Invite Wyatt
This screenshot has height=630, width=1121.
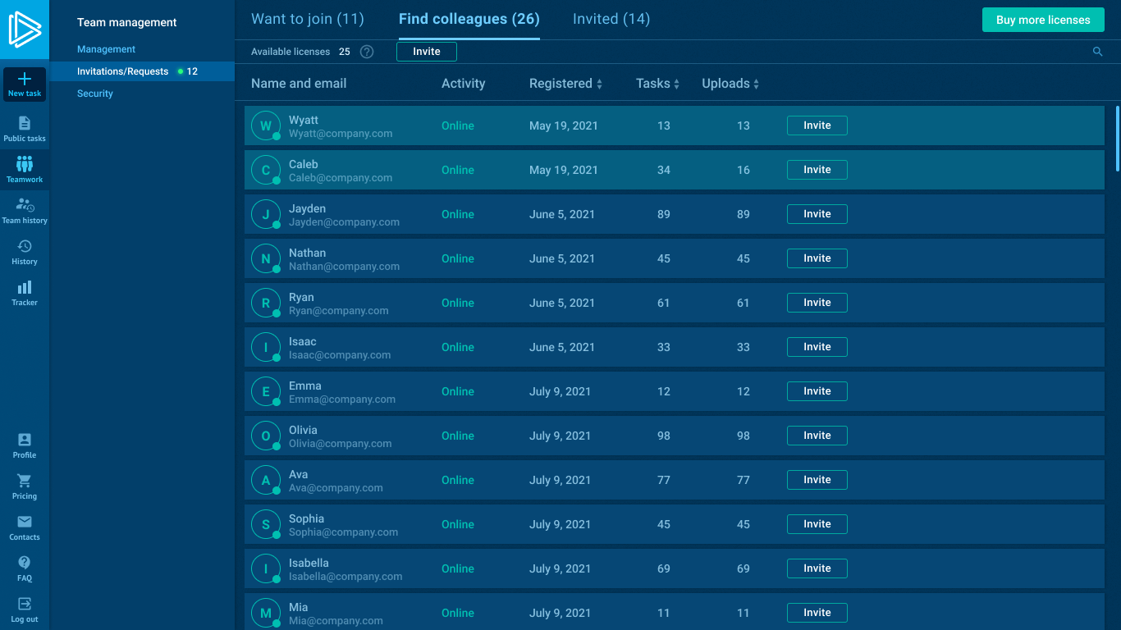pyautogui.click(x=817, y=126)
